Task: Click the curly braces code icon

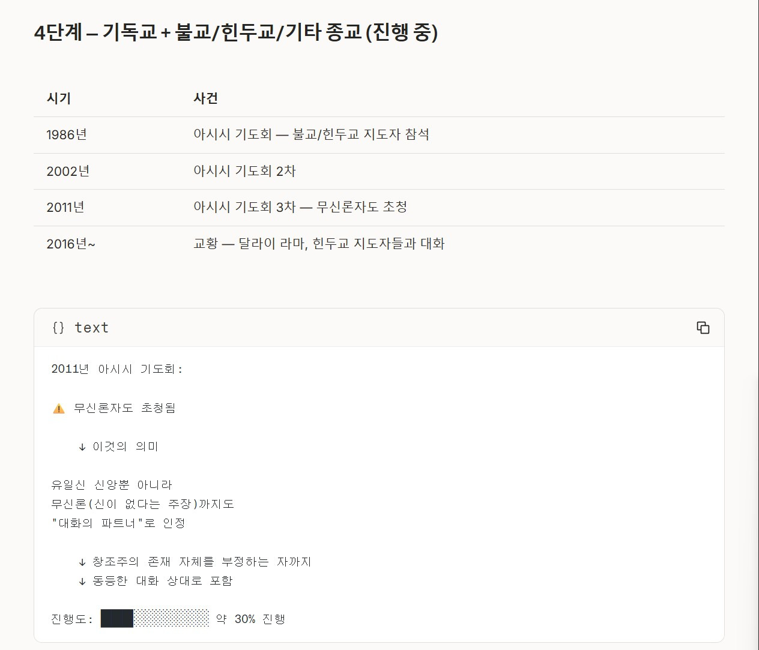Action: [x=58, y=328]
